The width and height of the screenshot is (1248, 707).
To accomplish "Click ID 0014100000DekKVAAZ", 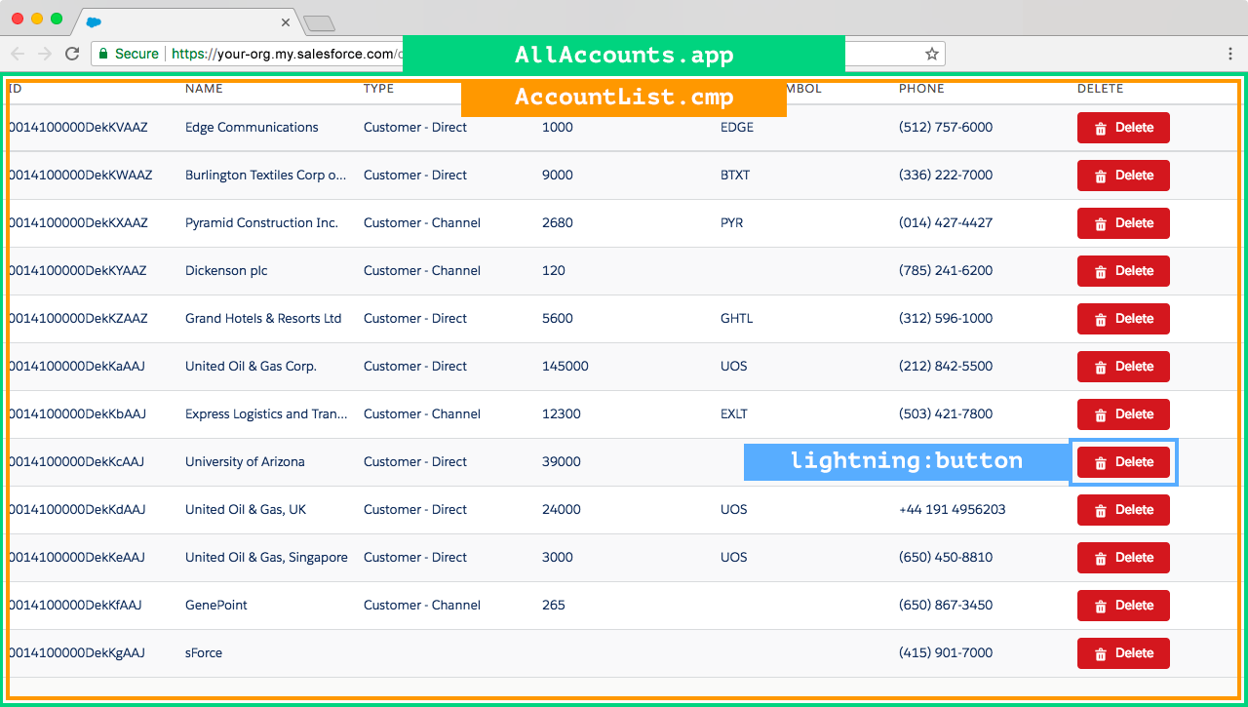I will pyautogui.click(x=78, y=128).
